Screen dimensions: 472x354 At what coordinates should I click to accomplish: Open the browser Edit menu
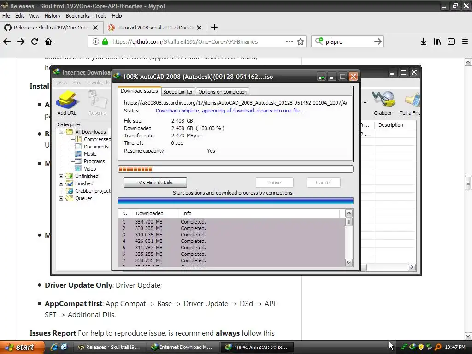point(19,16)
